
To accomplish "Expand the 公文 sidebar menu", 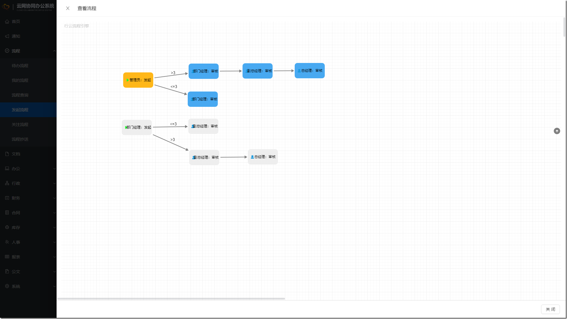I will point(28,272).
